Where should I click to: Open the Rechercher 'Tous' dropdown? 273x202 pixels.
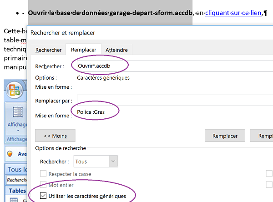(96, 162)
